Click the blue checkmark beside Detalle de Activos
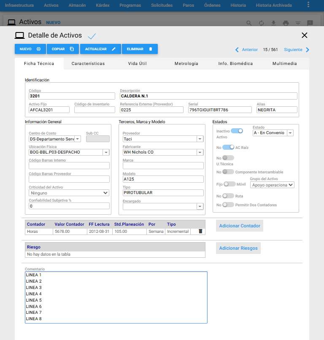The image size is (324, 340). pos(92,36)
